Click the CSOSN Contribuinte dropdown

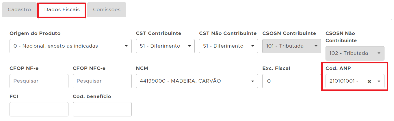(x=291, y=46)
